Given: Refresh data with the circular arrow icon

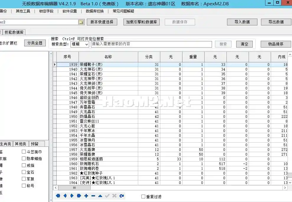Looking at the screenshot, I should coord(122,196).
